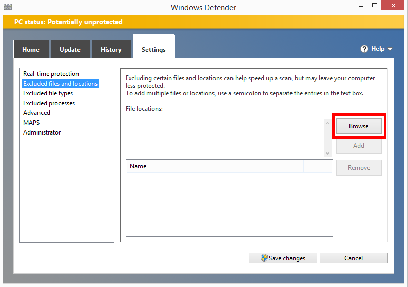408x287 pixels.
Task: Switch to the Home tab
Action: pos(31,49)
